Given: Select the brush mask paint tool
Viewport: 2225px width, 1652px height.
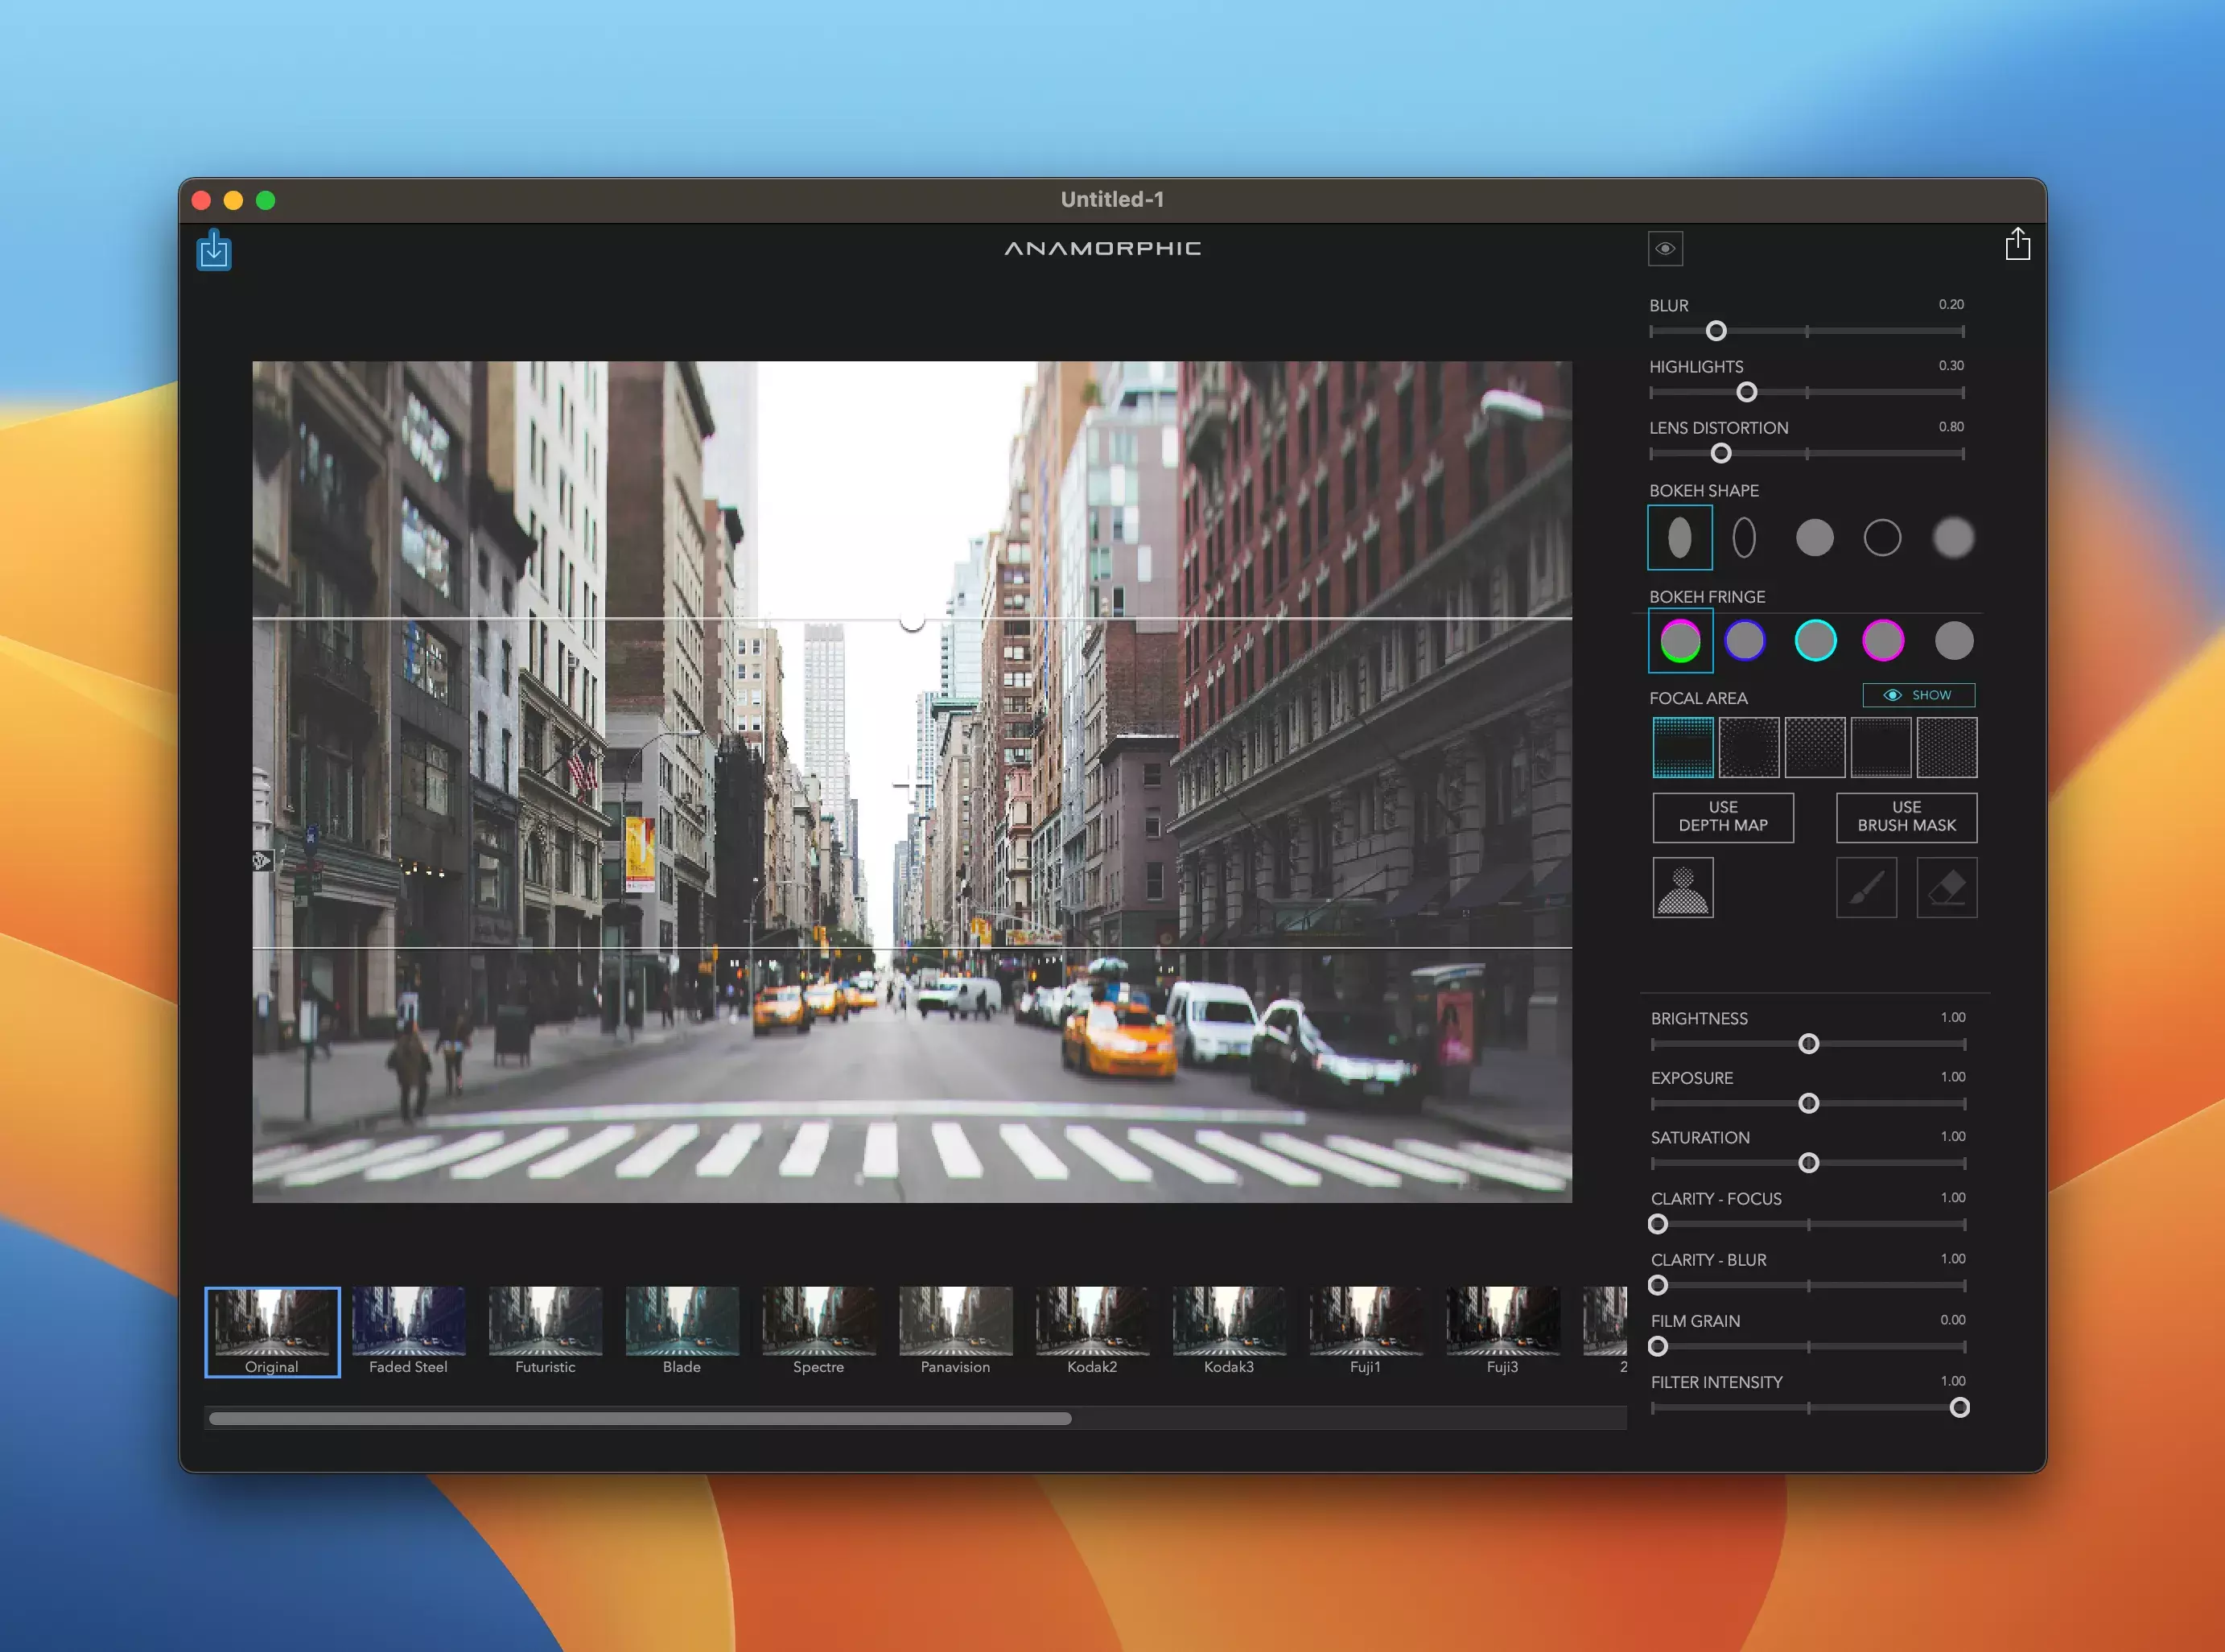Looking at the screenshot, I should click(x=1866, y=888).
